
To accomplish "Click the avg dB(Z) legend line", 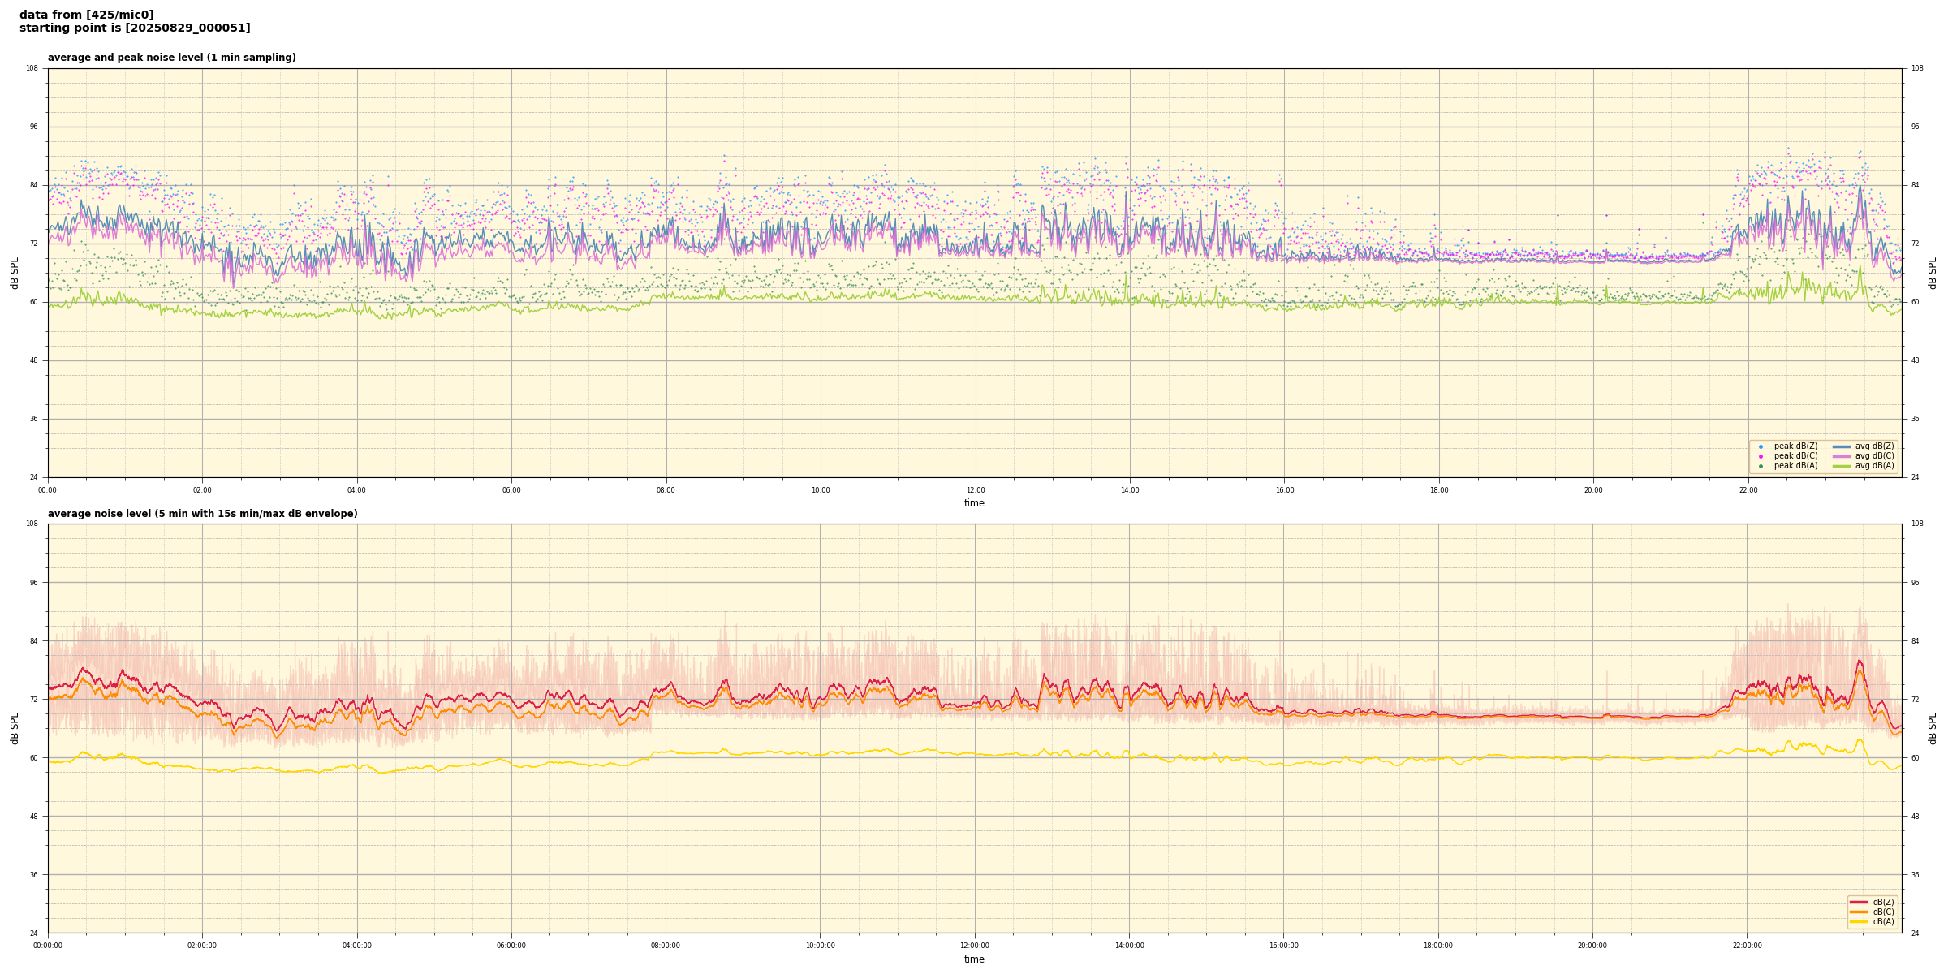I will pyautogui.click(x=1842, y=446).
